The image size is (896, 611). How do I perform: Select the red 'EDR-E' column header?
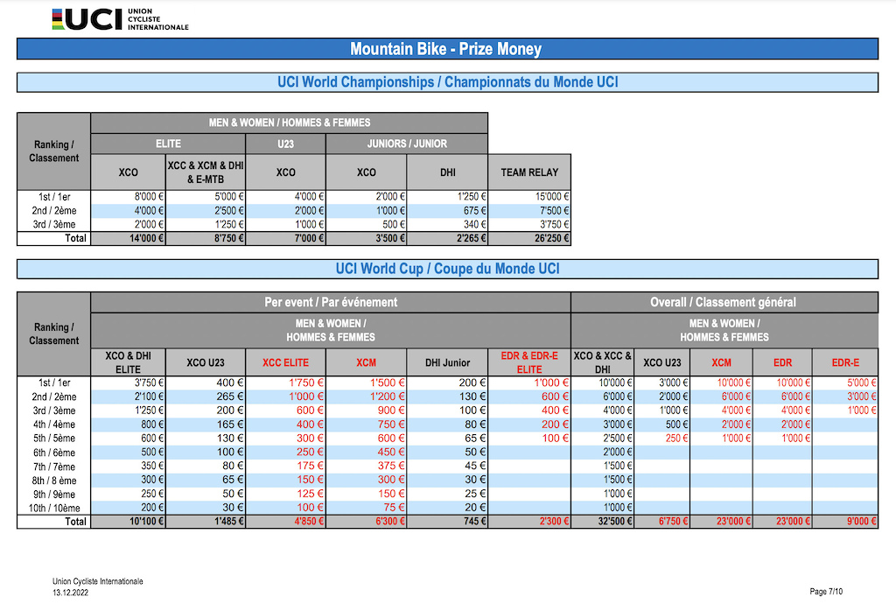[x=846, y=362]
